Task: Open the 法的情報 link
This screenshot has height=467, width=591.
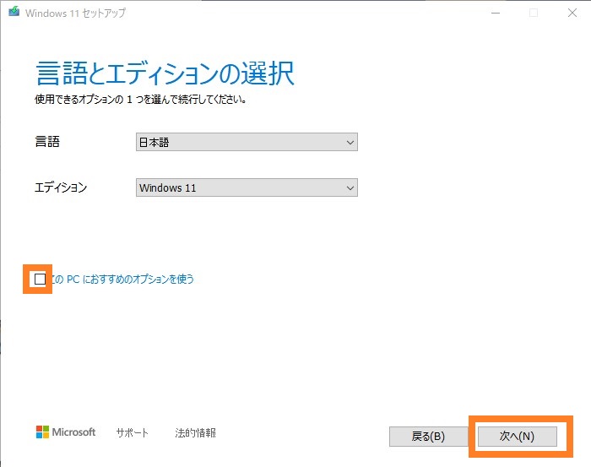Action: click(195, 432)
